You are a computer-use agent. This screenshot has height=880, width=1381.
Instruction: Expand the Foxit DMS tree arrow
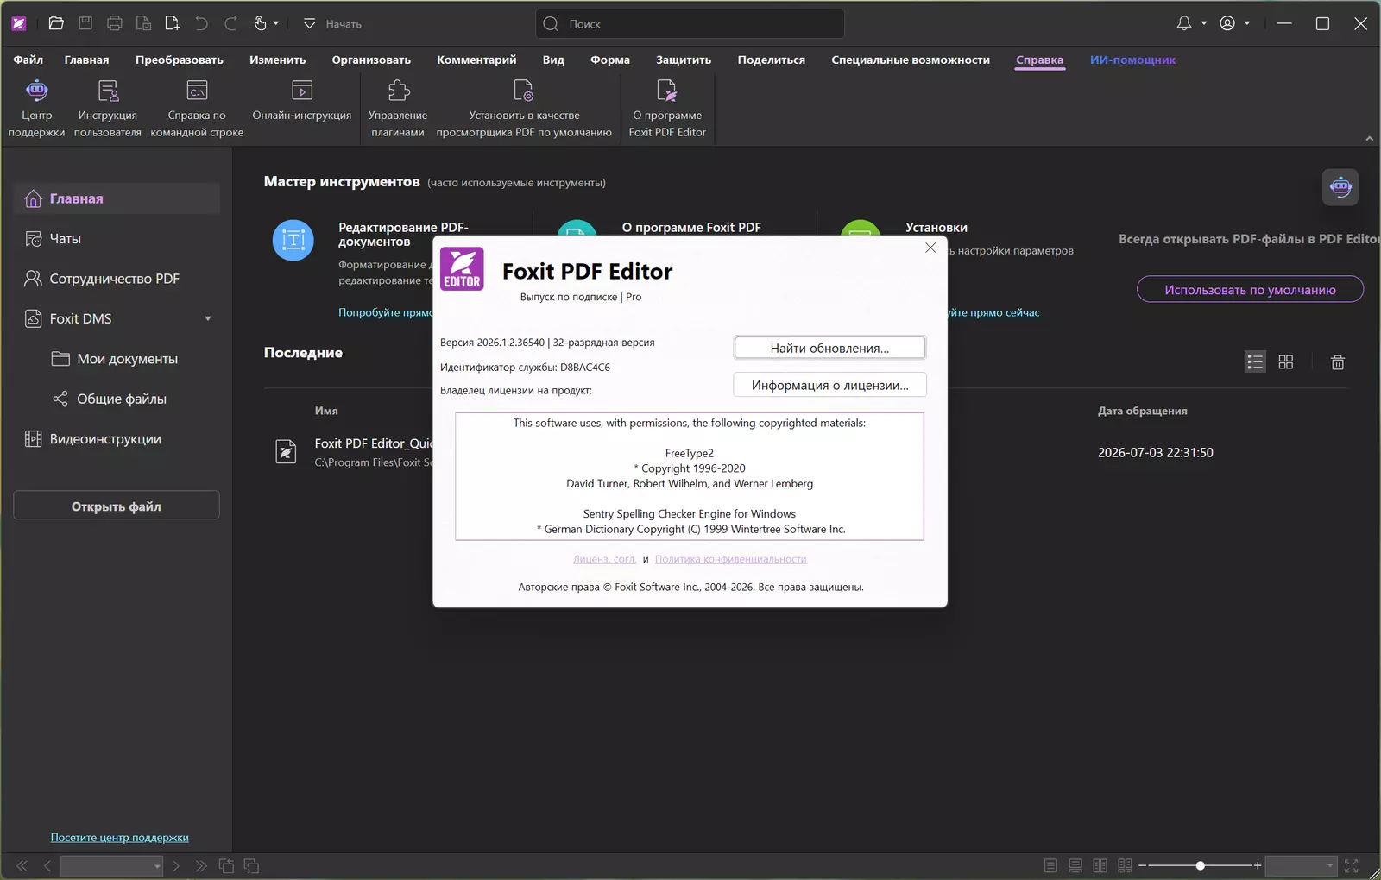[208, 319]
